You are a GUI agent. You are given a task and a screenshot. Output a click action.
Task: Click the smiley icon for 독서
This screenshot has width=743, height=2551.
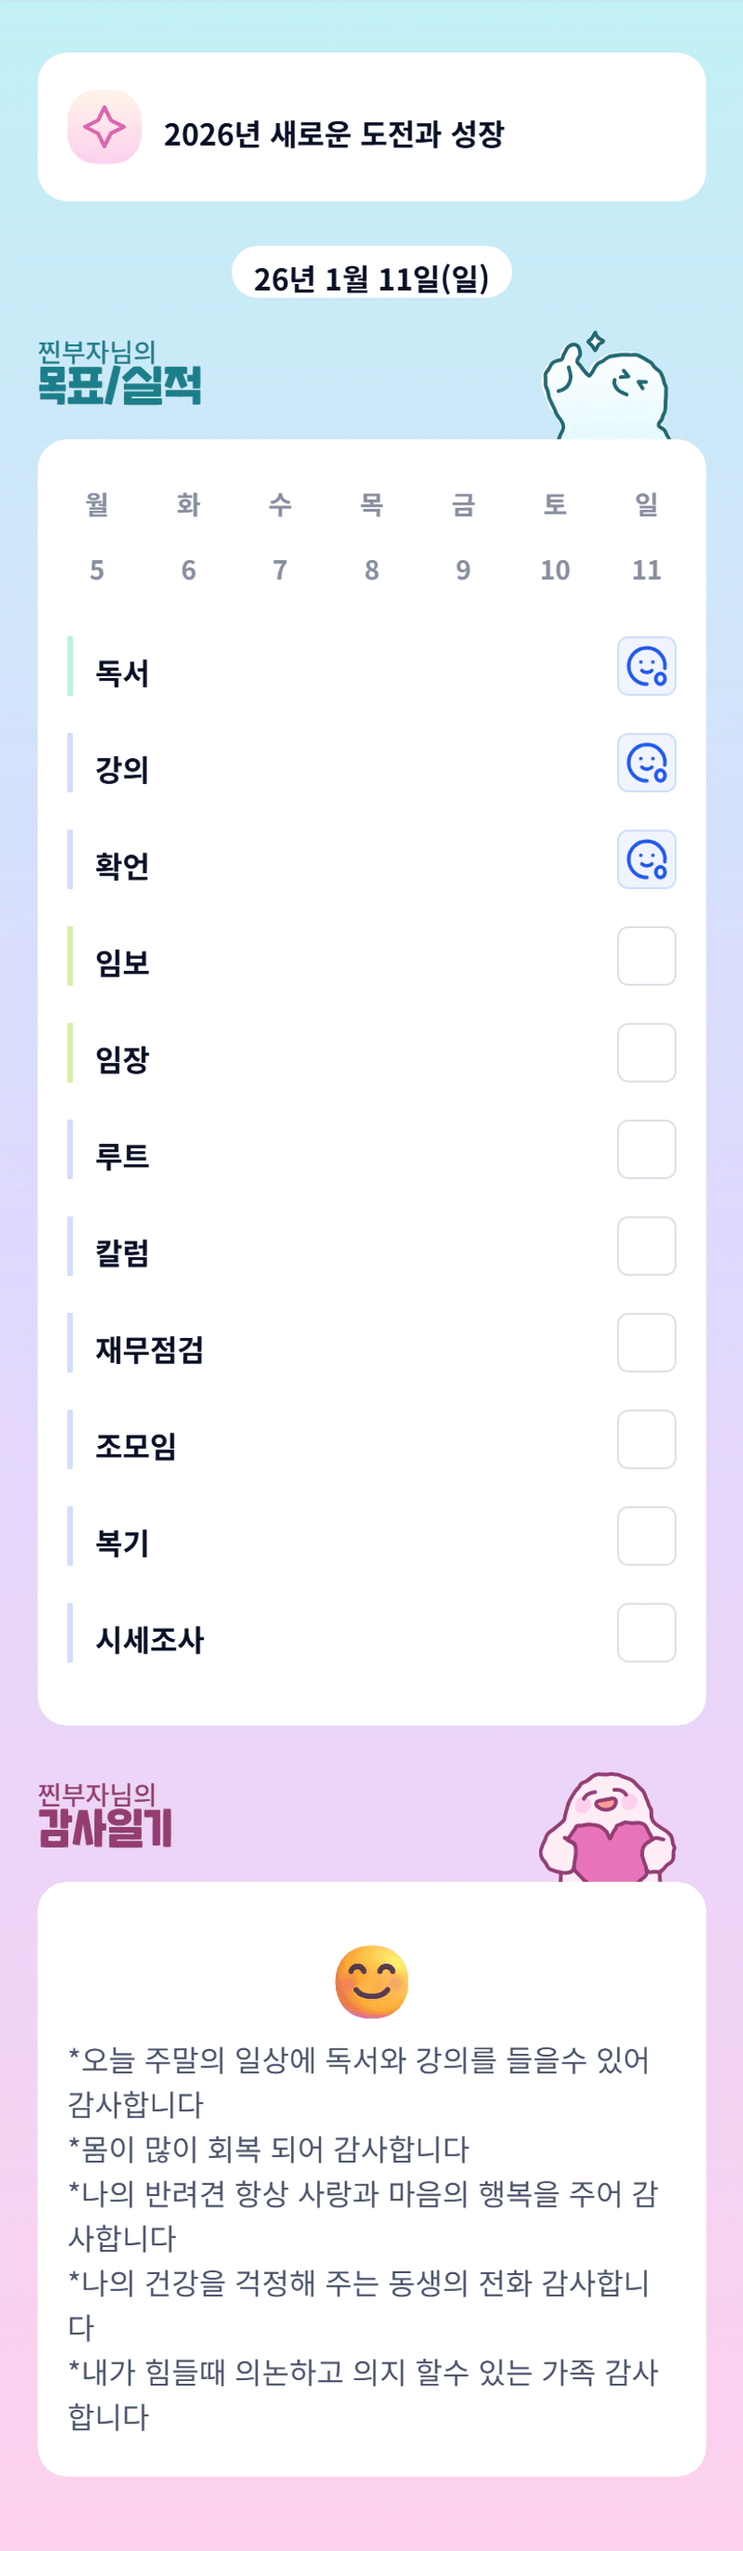click(x=646, y=666)
